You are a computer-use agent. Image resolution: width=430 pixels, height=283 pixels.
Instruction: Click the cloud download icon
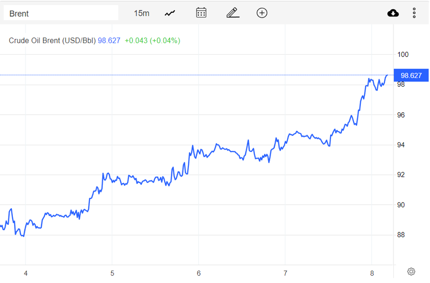tap(393, 13)
